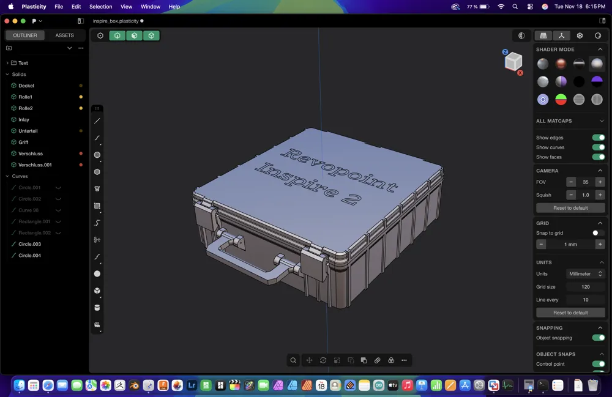612x397 pixels.
Task: Select the Line tool in the left toolbar
Action: tap(97, 121)
